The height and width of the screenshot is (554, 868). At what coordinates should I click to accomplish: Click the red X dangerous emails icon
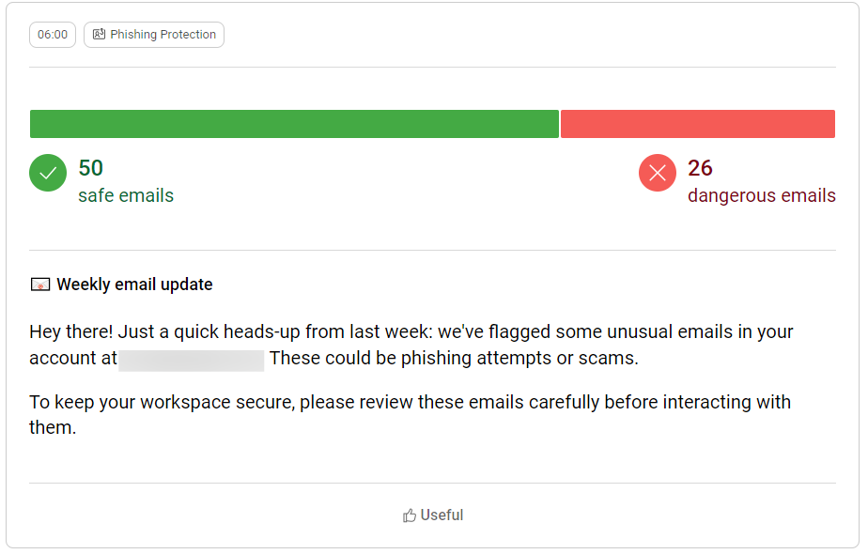tap(658, 173)
